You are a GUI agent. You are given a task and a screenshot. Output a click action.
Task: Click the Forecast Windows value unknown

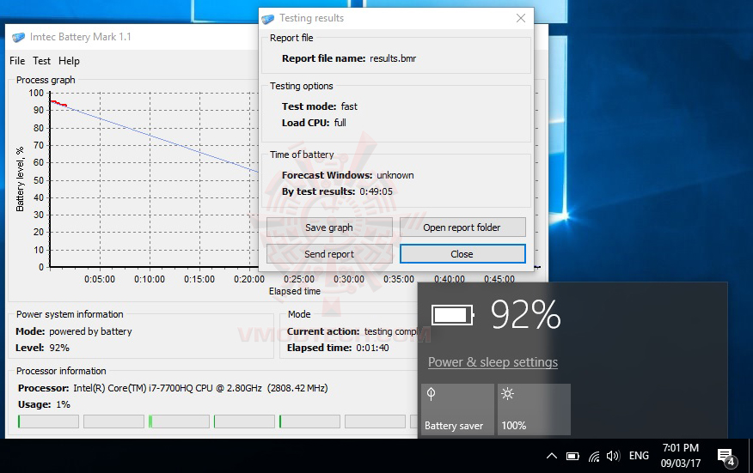pos(395,175)
